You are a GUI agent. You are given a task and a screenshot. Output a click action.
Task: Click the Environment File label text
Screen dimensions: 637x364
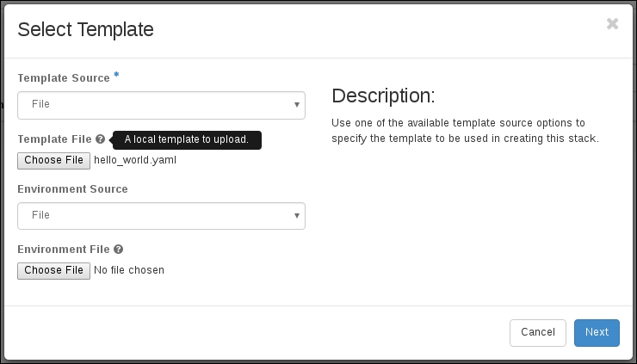[x=64, y=250]
